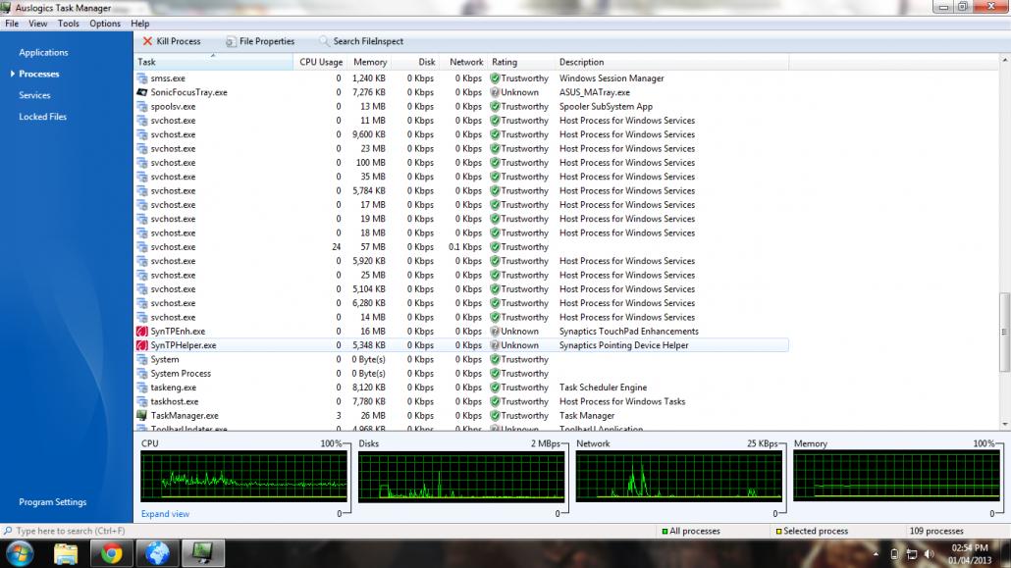Image resolution: width=1011 pixels, height=568 pixels.
Task: Click the Kill Process red X icon
Action: tap(147, 41)
